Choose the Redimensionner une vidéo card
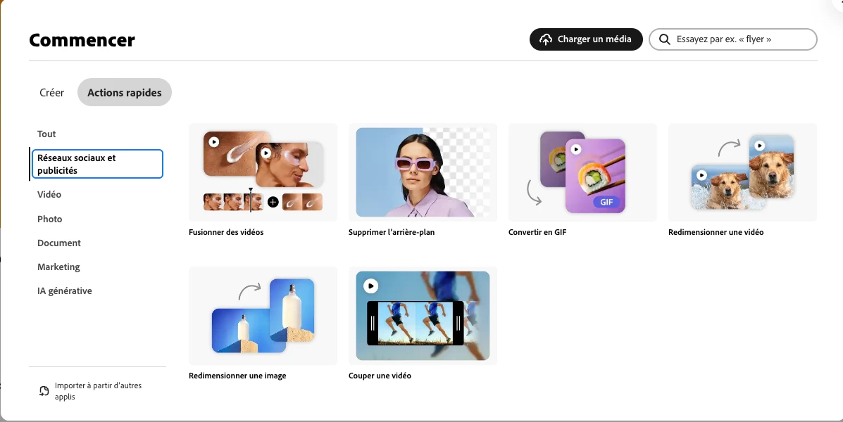 pos(742,172)
